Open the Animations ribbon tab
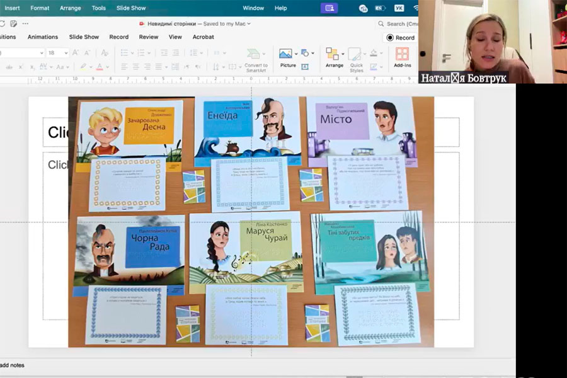567x378 pixels. [x=43, y=37]
